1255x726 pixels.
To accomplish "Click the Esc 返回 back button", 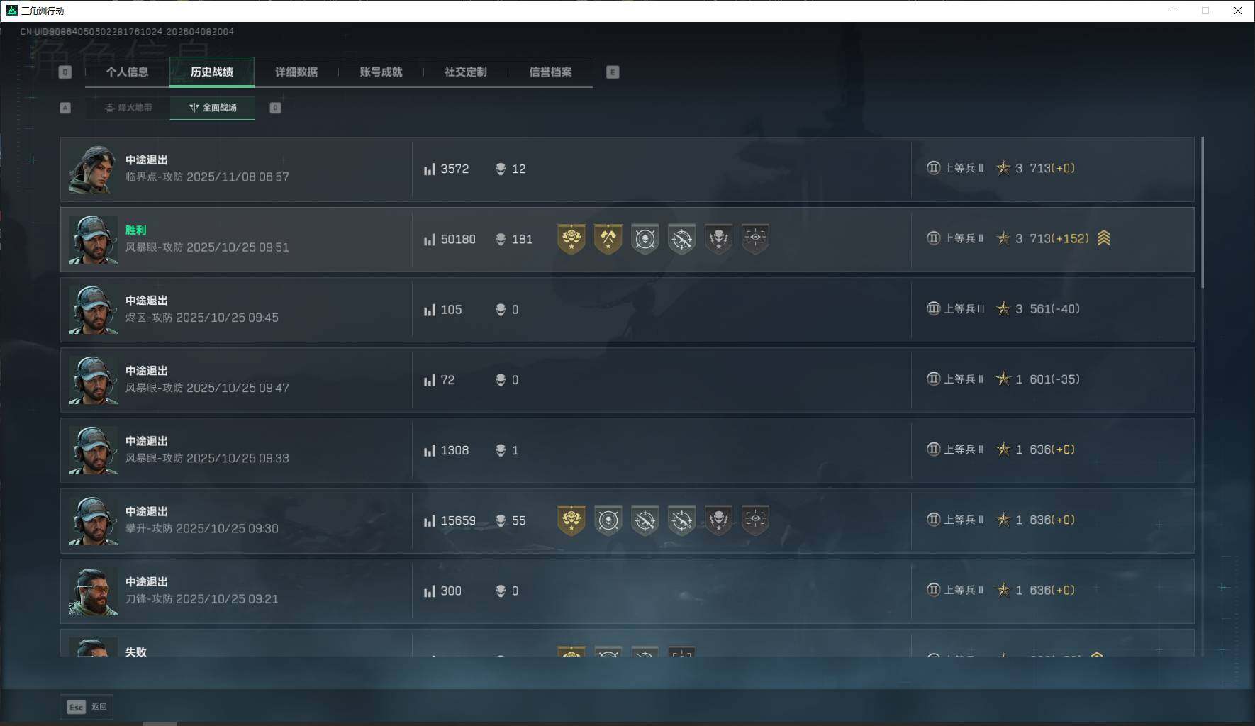I will pos(87,707).
